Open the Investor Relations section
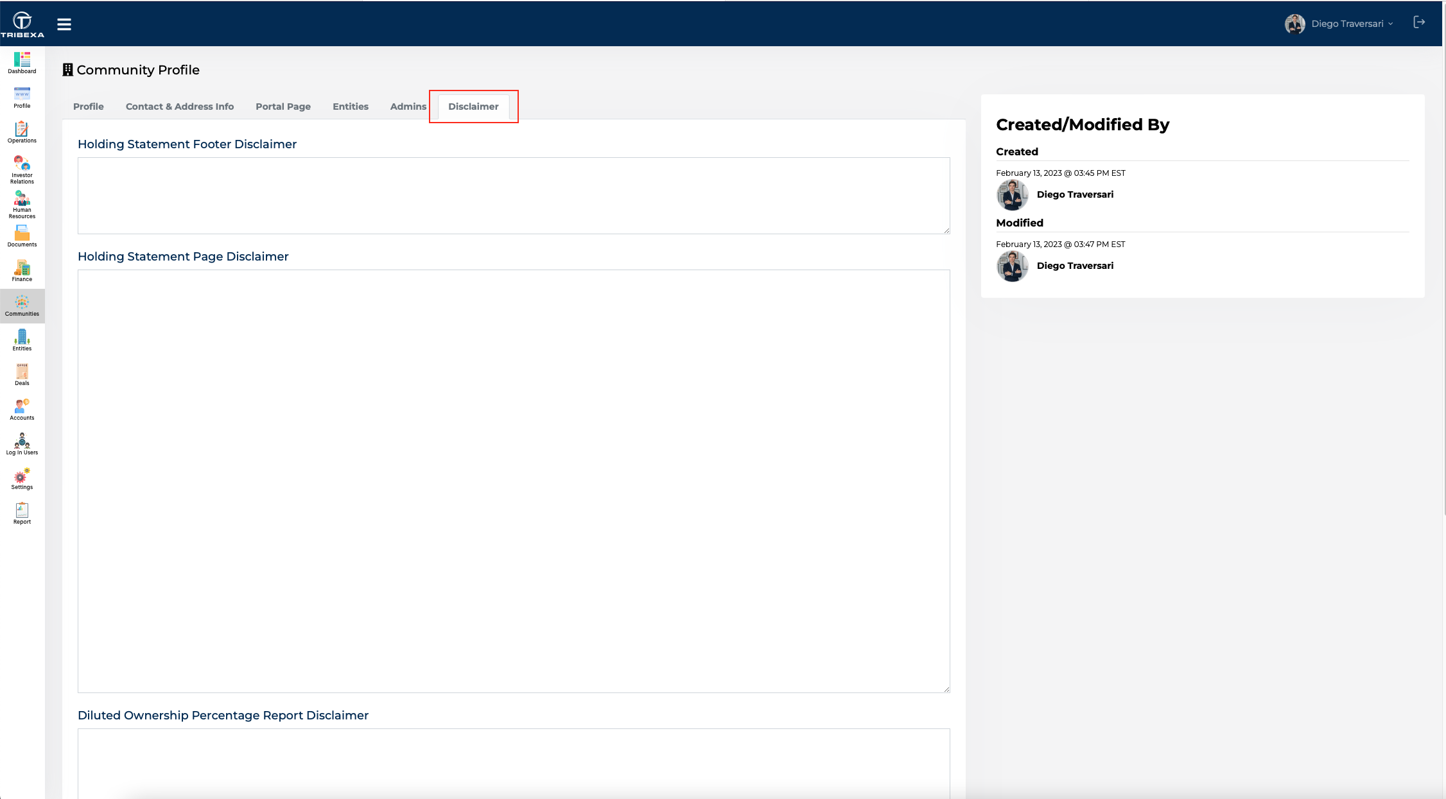The width and height of the screenshot is (1446, 799). [x=21, y=168]
